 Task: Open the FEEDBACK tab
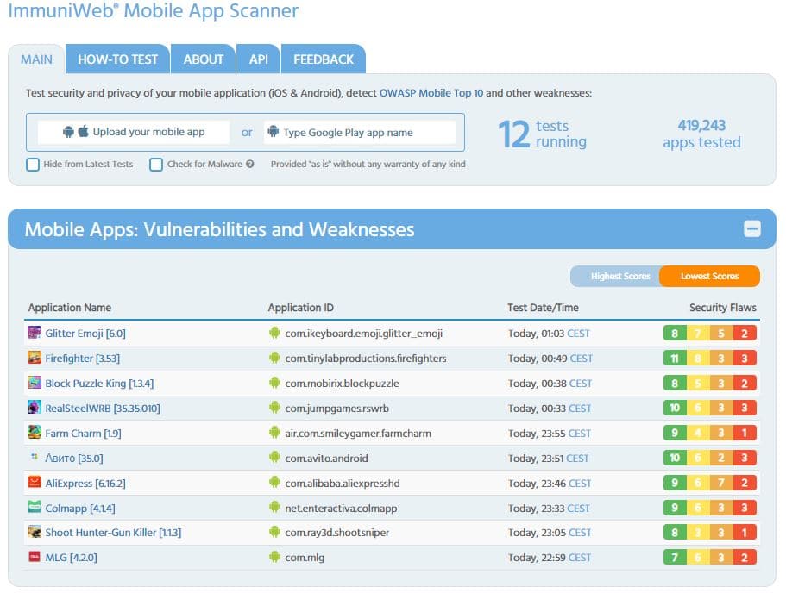(324, 59)
